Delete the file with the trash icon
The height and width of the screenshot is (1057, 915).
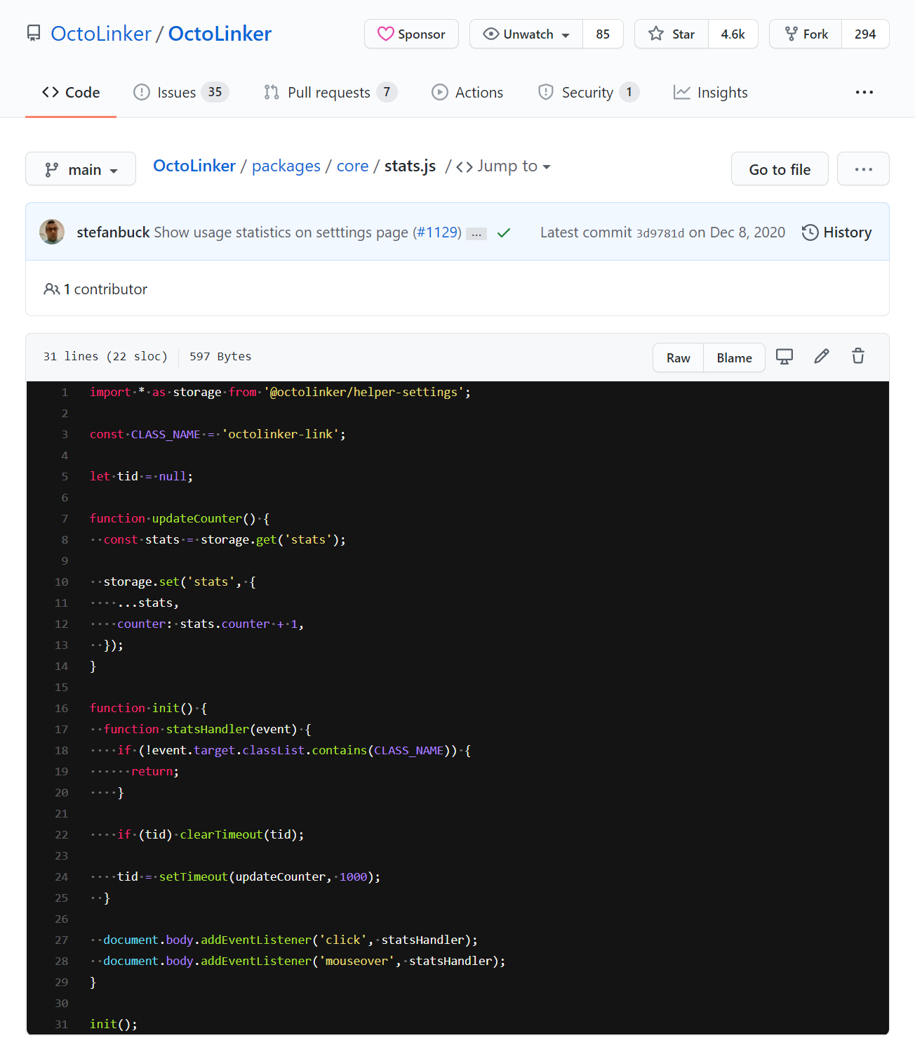[858, 356]
